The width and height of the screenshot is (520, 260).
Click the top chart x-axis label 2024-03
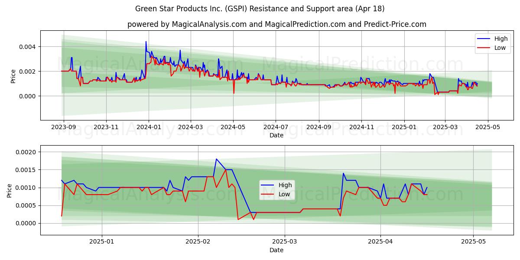coord(191,127)
